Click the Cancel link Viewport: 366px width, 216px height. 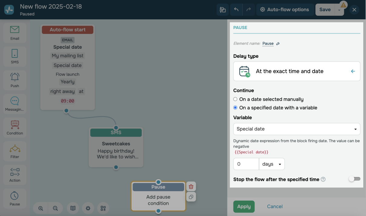click(275, 207)
